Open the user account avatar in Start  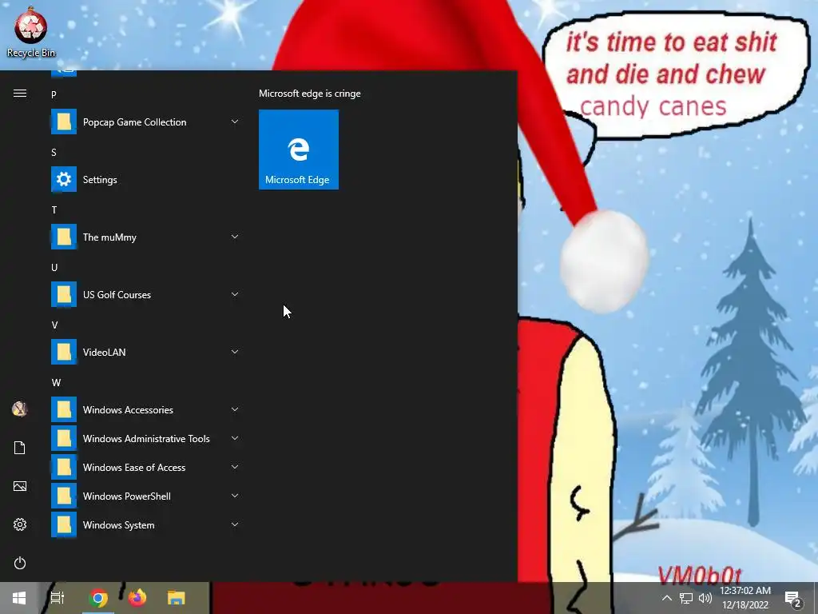pos(20,409)
